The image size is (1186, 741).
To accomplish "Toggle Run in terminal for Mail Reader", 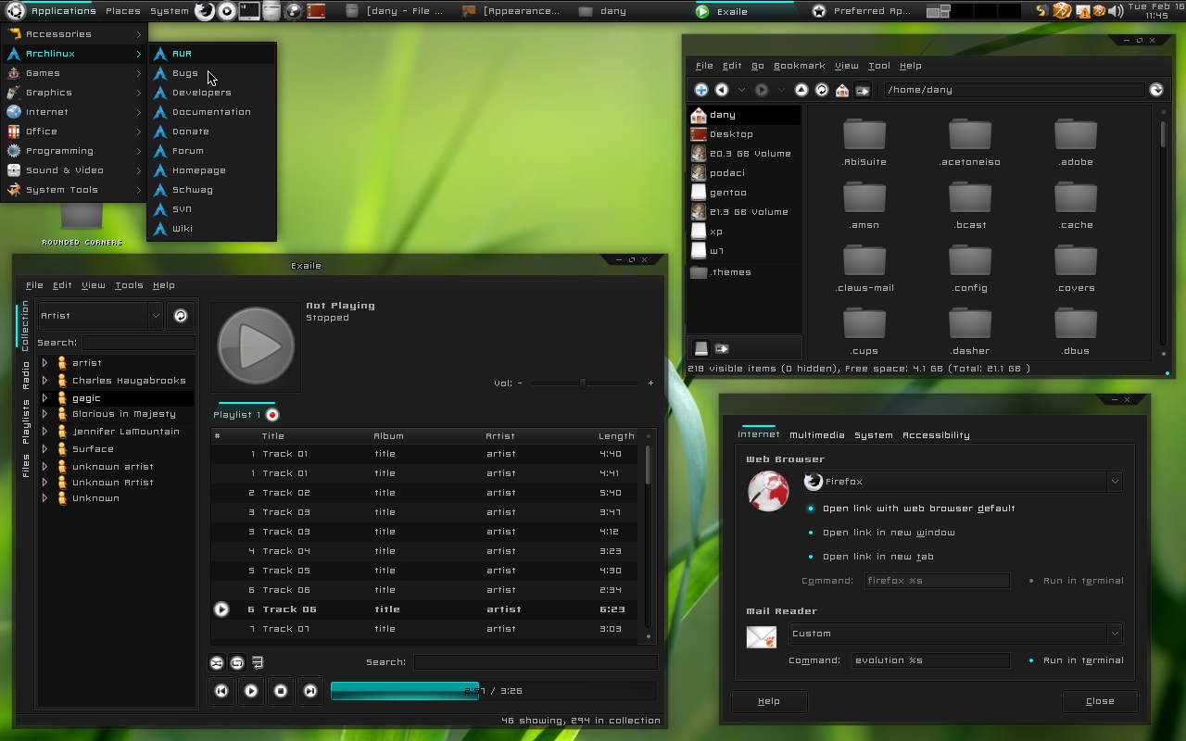I will click(x=1075, y=660).
